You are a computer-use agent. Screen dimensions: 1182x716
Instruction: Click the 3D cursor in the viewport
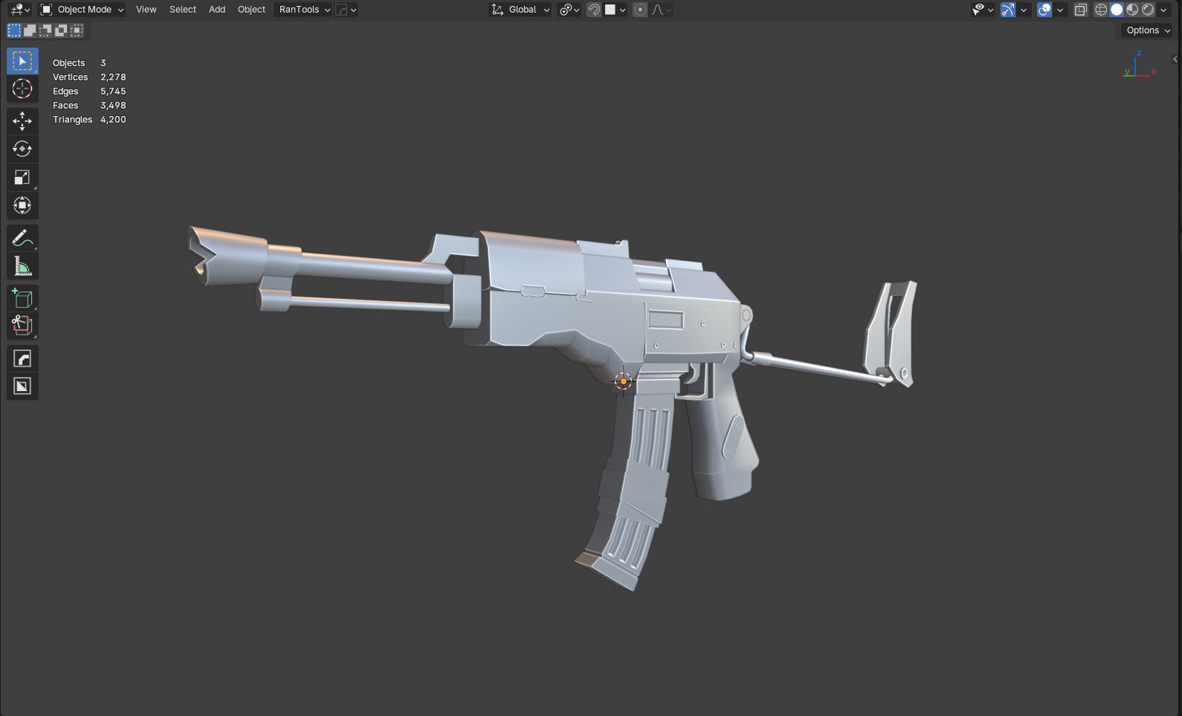(623, 381)
